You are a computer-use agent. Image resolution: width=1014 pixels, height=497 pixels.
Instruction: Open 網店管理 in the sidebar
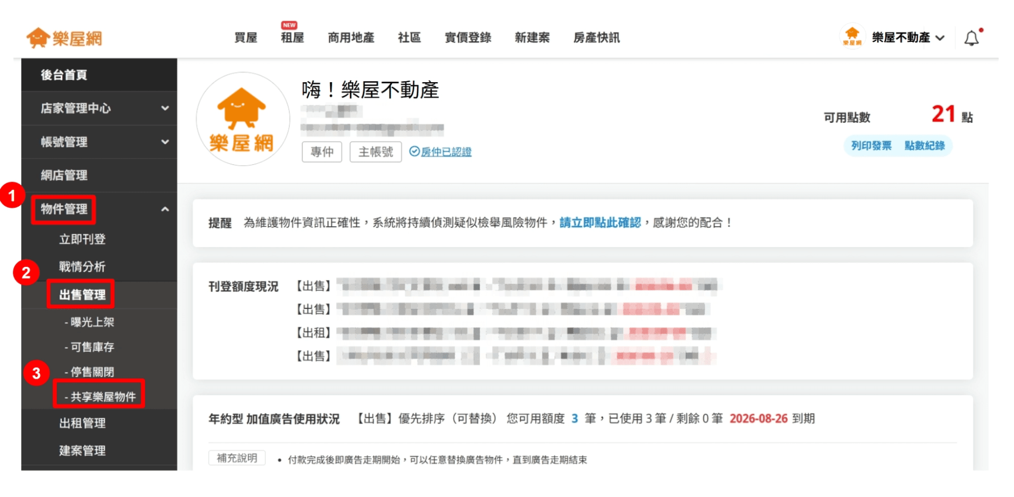coord(99,175)
